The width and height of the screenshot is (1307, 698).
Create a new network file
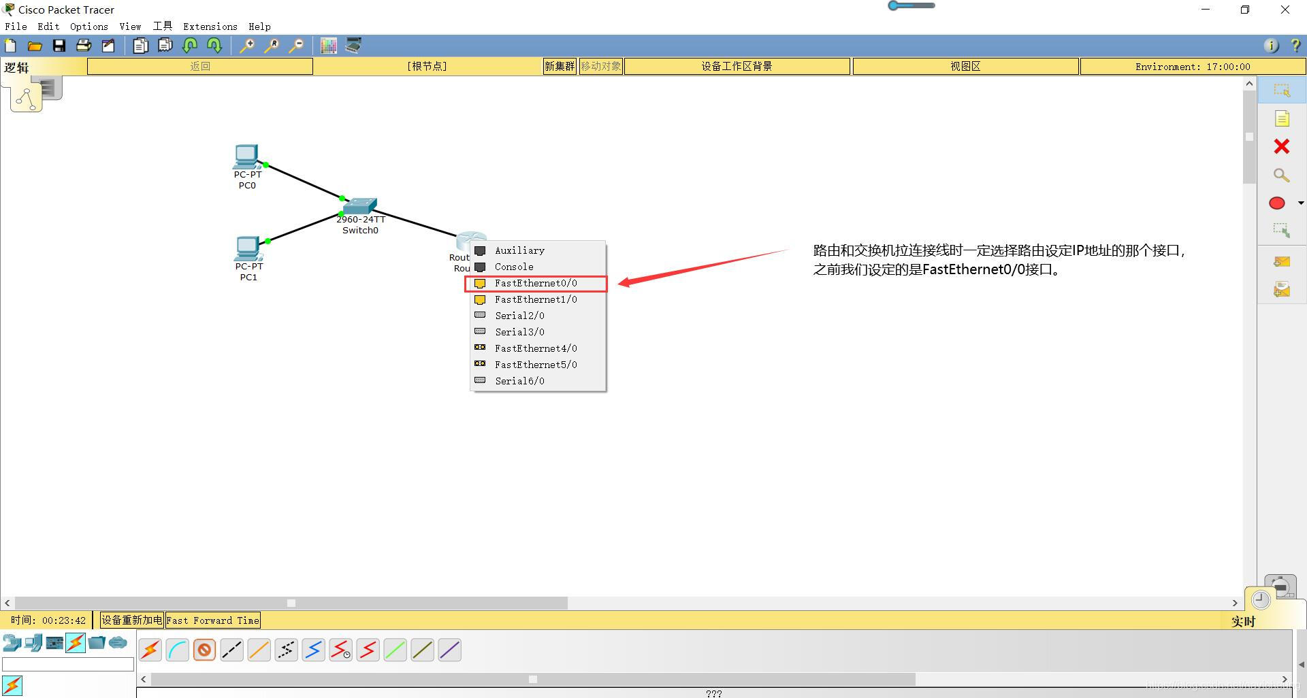tap(11, 46)
